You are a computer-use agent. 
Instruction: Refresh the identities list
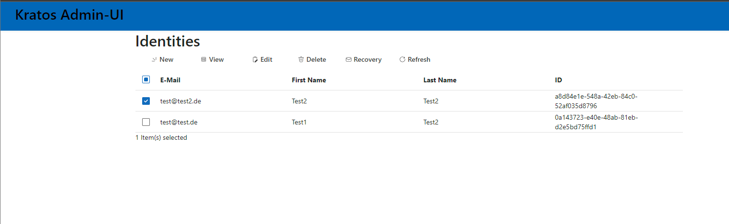pyautogui.click(x=415, y=60)
